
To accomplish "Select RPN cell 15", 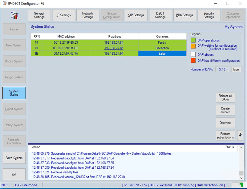I will [x=37, y=48].
